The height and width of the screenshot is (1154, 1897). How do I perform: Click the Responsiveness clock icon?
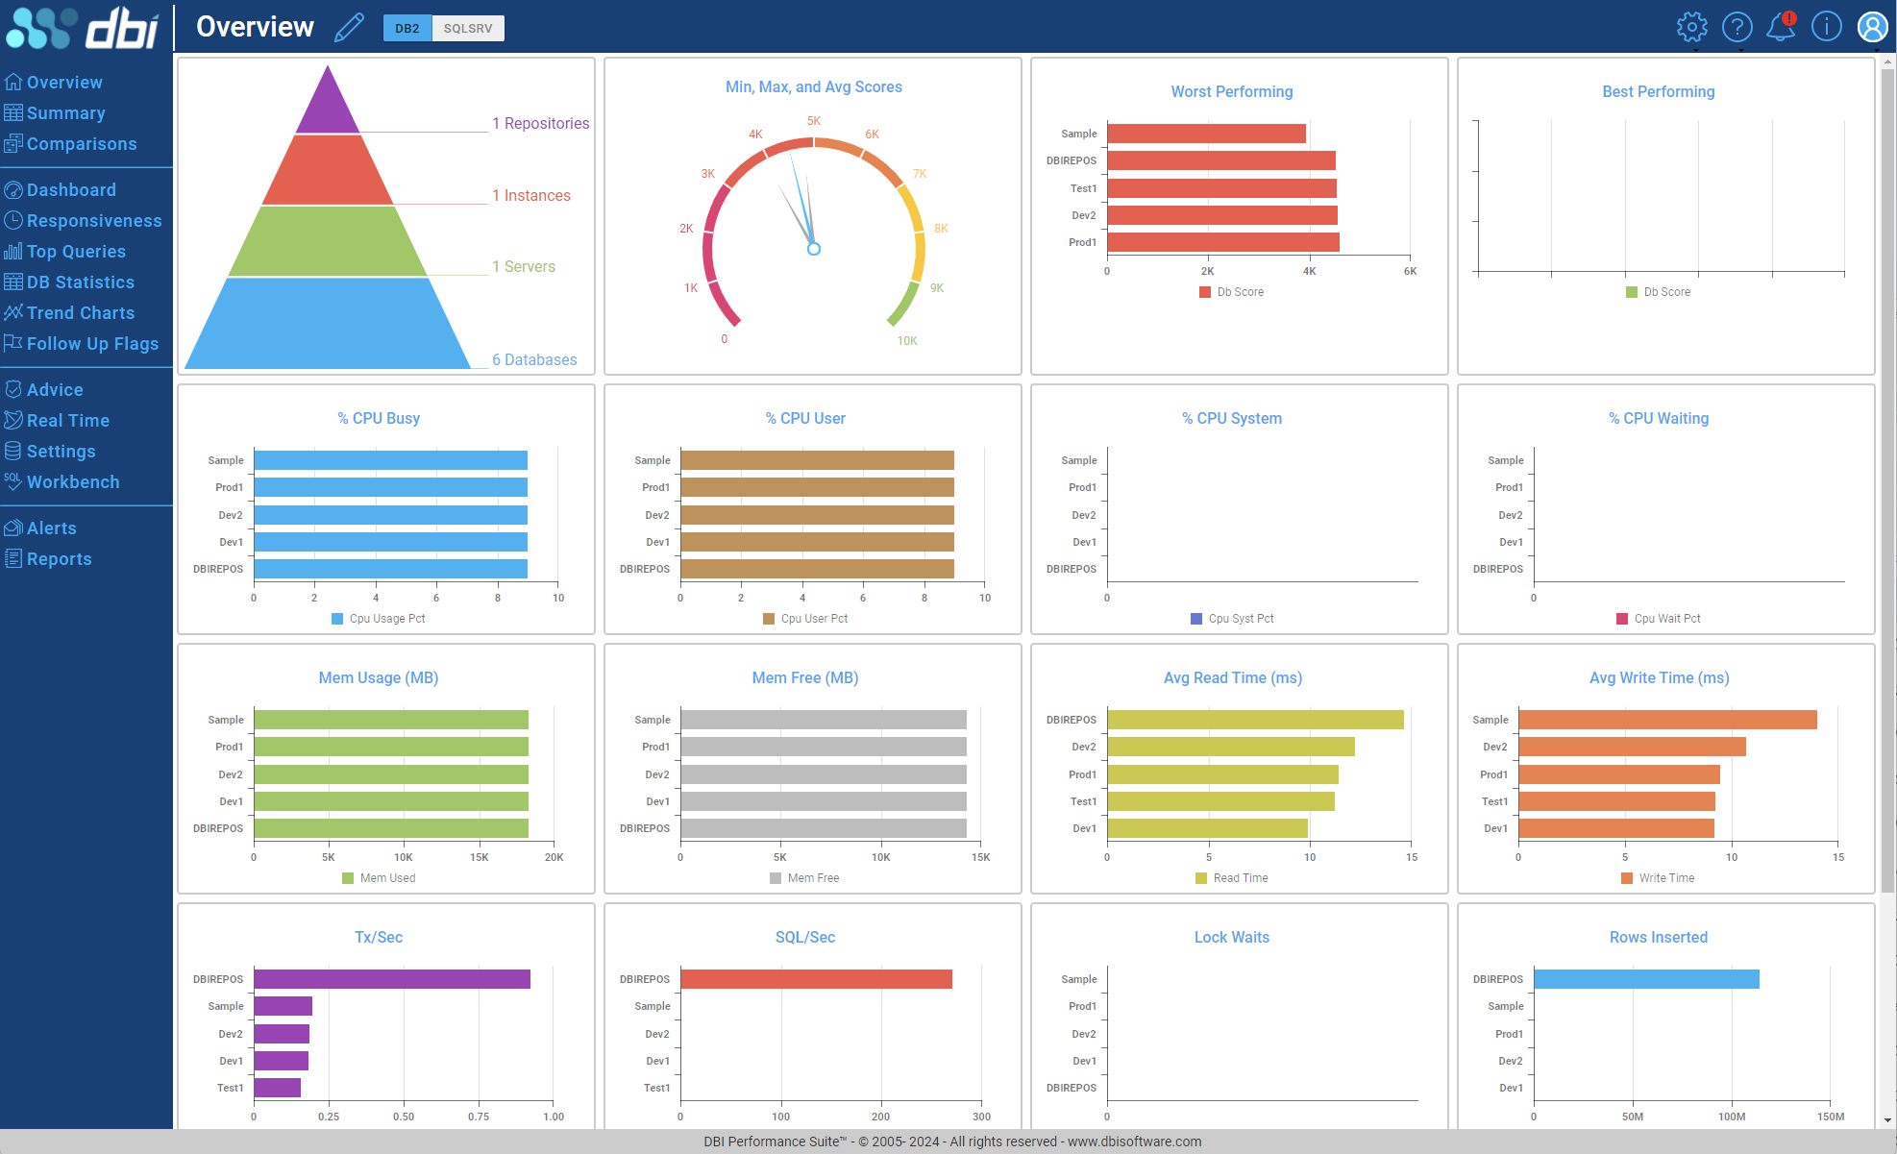pos(12,220)
